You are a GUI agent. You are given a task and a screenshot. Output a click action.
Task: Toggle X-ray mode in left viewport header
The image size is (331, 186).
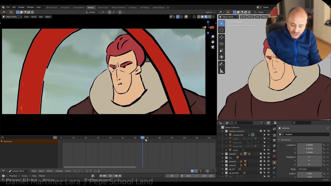[194, 17]
